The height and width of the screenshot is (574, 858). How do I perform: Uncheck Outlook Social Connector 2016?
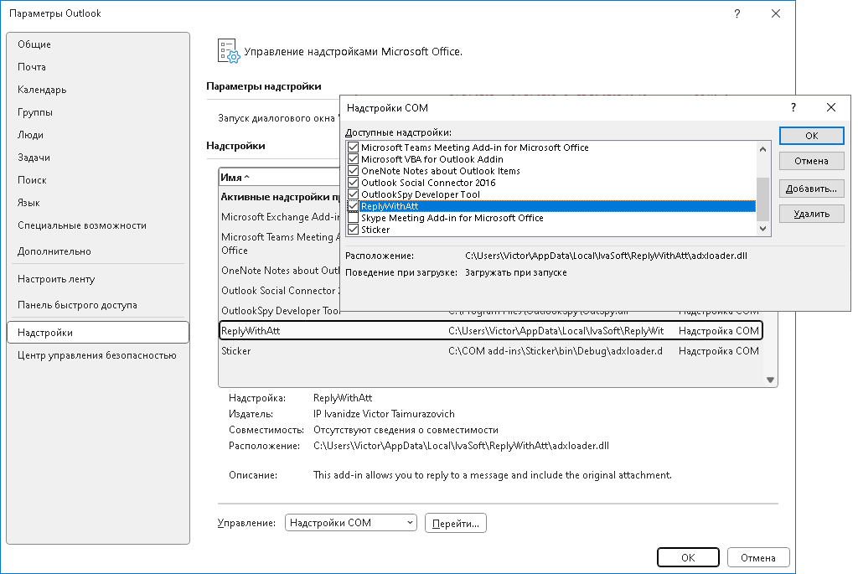tap(353, 183)
